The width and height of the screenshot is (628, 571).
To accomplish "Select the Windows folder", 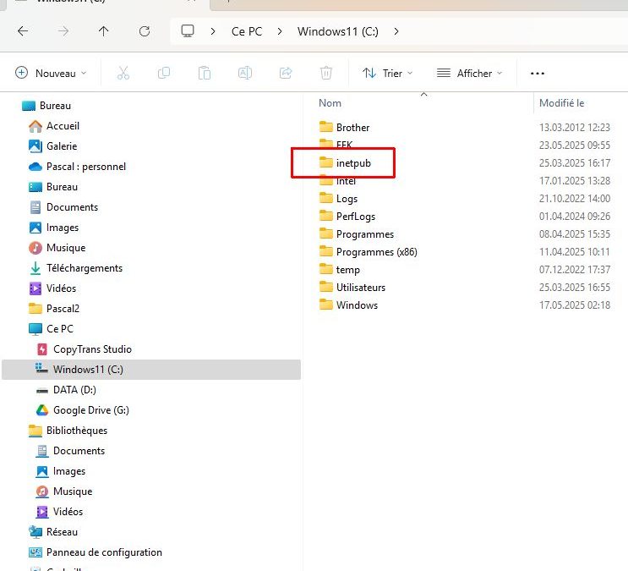I will tap(357, 305).
